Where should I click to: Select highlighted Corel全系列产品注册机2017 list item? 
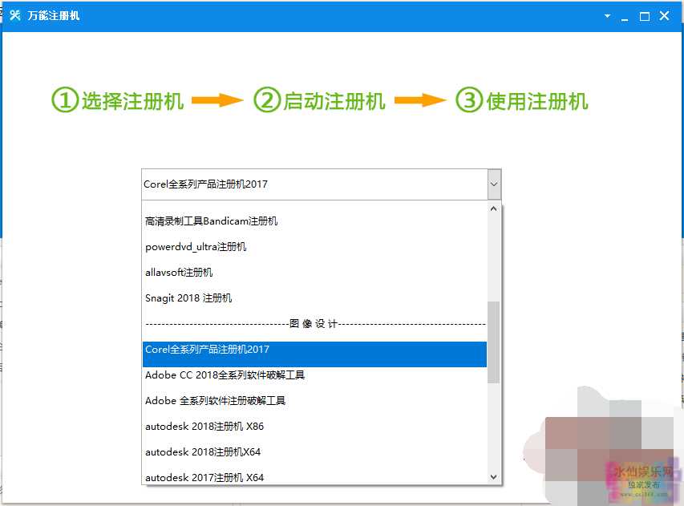pos(207,350)
